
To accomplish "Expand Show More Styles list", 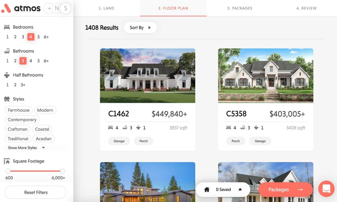I will (x=26, y=148).
